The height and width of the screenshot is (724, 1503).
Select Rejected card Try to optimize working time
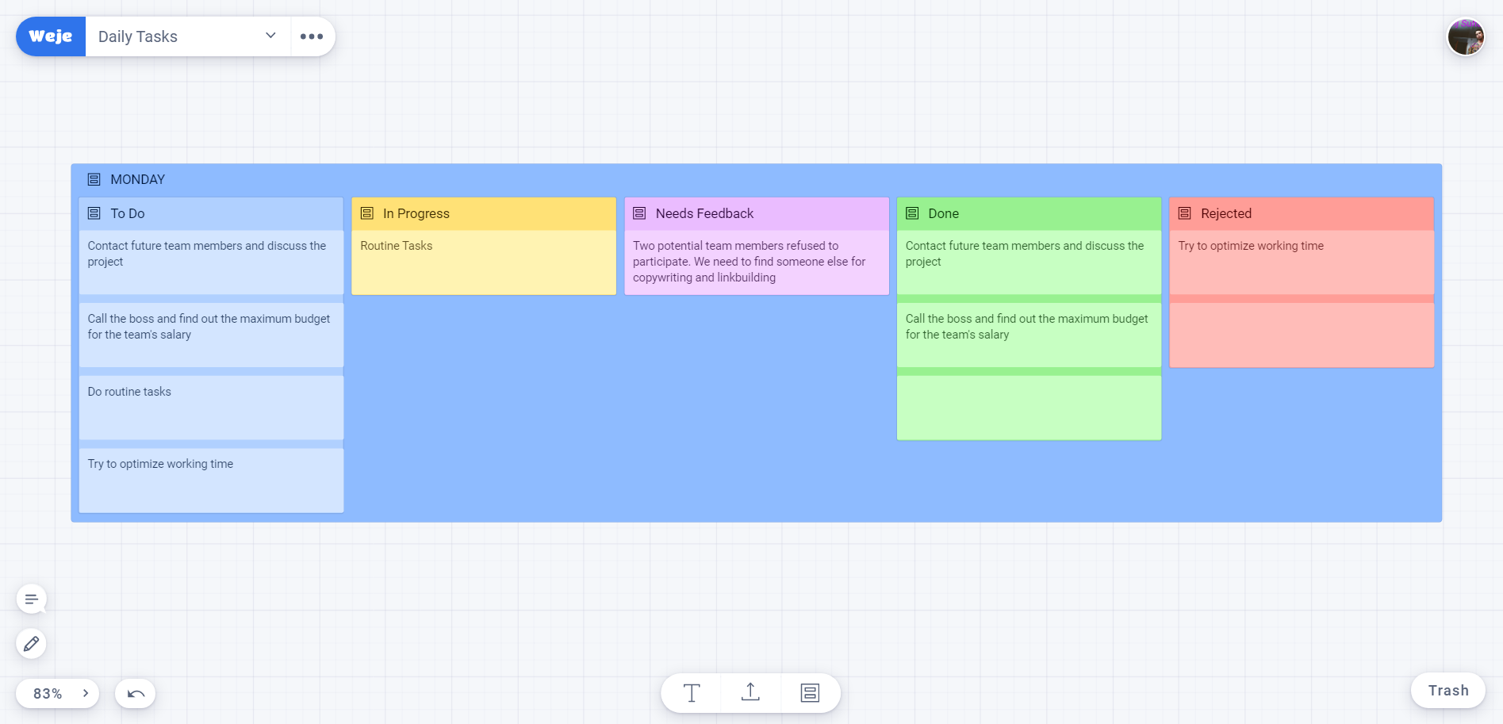1302,262
